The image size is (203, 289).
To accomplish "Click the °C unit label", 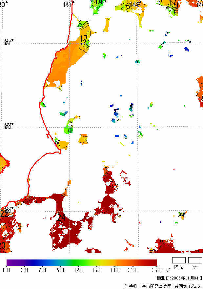I will coord(167,270).
